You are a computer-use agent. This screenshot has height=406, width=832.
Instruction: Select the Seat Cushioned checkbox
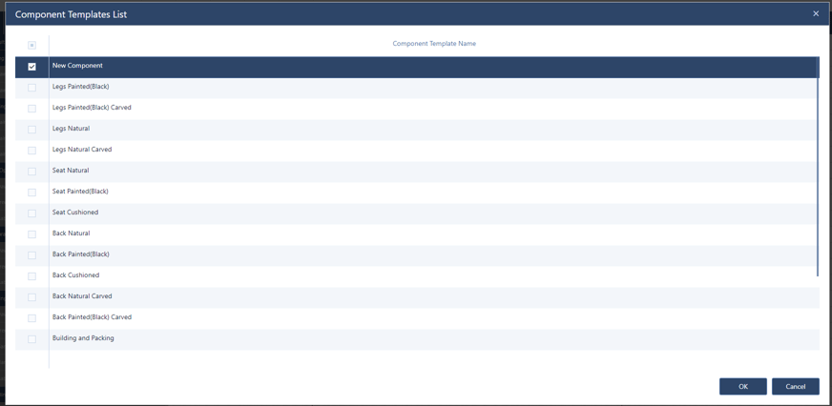point(31,213)
